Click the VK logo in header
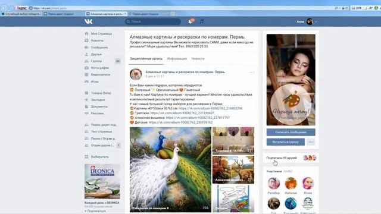 coord(89,21)
